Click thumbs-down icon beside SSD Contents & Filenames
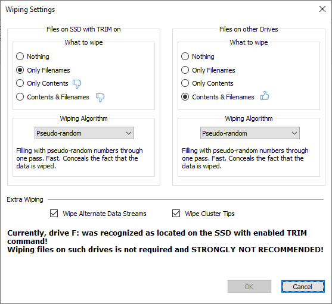Viewport: 332px width, 304px height. 100,98
